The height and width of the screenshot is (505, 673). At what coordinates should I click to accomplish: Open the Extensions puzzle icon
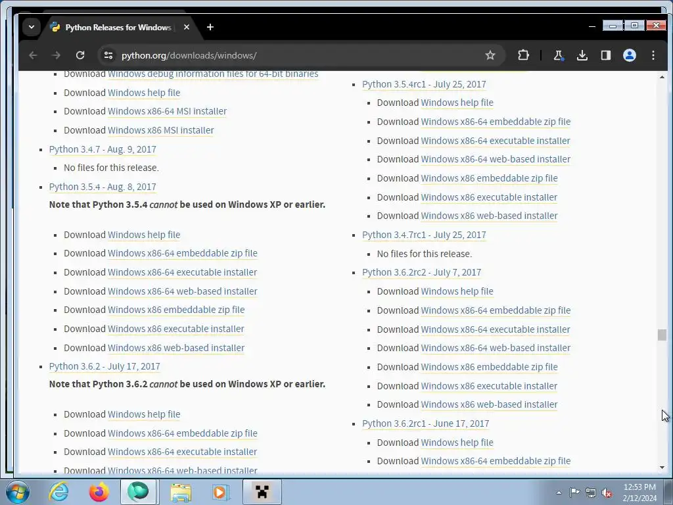523,55
